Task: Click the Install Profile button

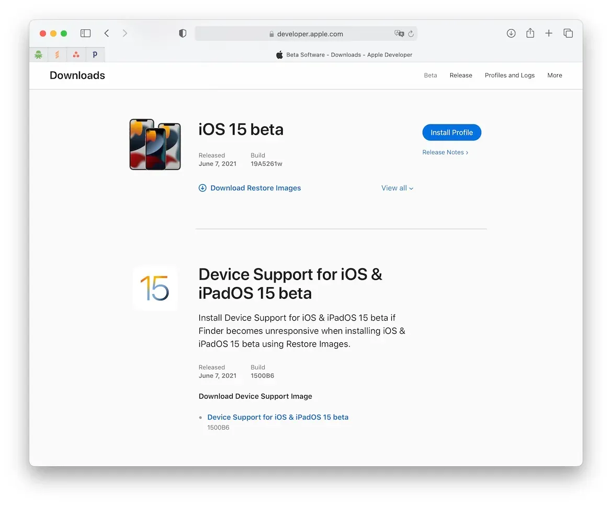Action: coord(451,132)
